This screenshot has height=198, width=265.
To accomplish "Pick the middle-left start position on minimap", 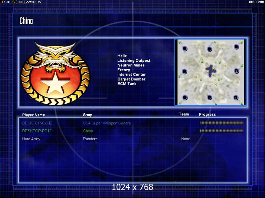I will [x=185, y=71].
